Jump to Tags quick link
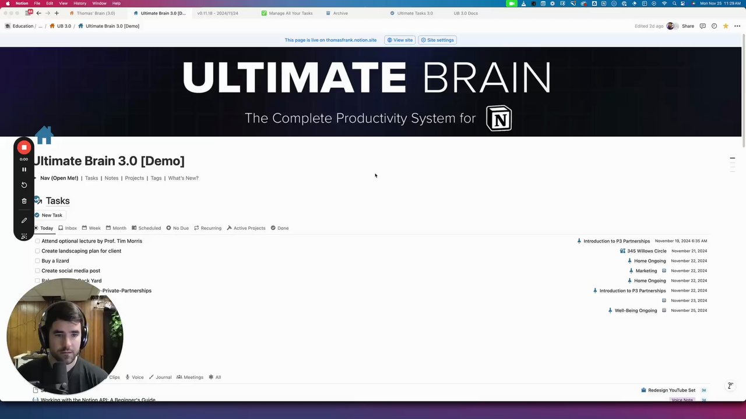 pos(156,178)
